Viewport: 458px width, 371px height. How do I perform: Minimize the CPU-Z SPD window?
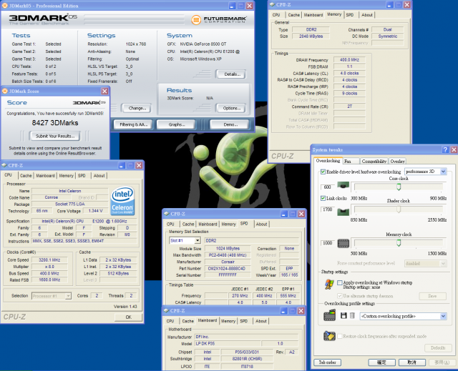(x=284, y=214)
